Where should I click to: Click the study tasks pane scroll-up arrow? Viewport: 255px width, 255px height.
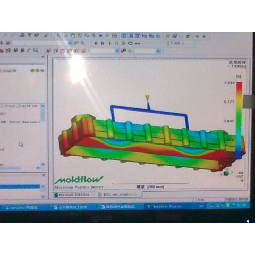(42, 106)
